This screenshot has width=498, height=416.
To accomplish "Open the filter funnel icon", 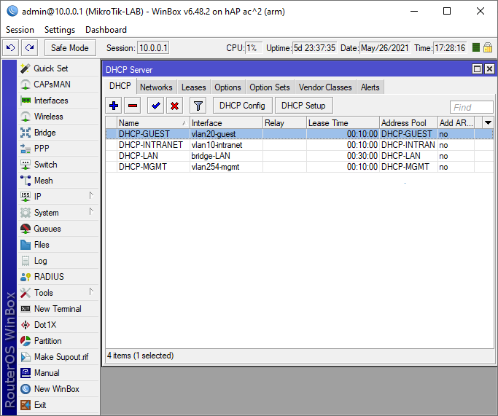I will click(x=198, y=106).
